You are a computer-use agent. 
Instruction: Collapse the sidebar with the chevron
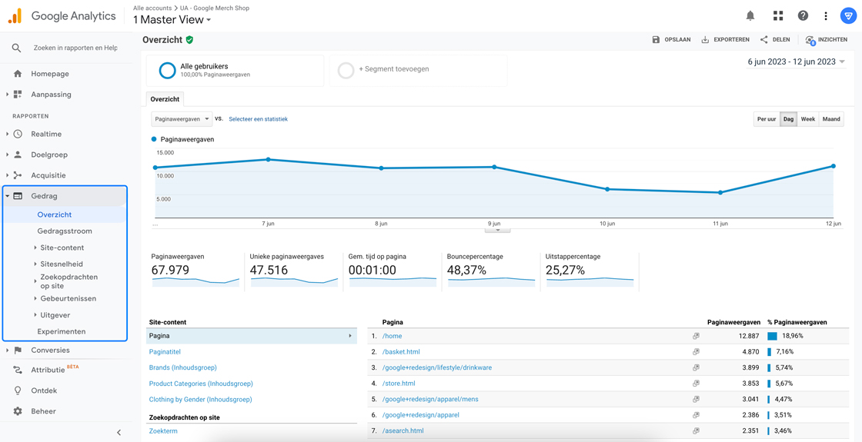coord(119,432)
